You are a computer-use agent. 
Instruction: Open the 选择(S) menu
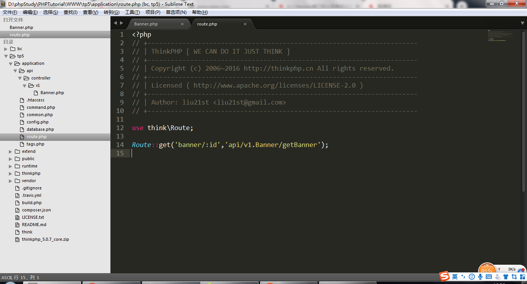tap(51, 12)
